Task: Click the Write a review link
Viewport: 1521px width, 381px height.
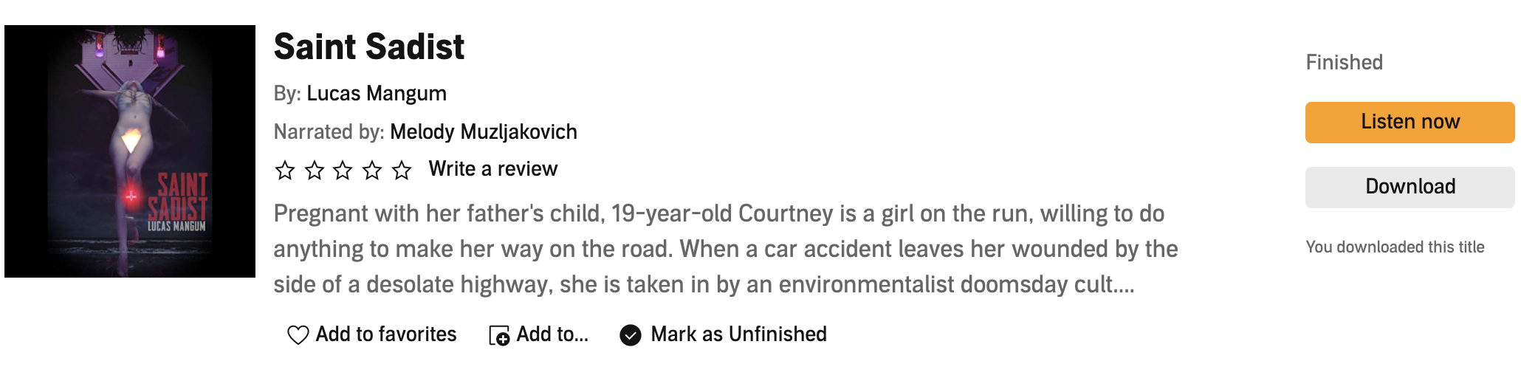Action: pos(492,169)
